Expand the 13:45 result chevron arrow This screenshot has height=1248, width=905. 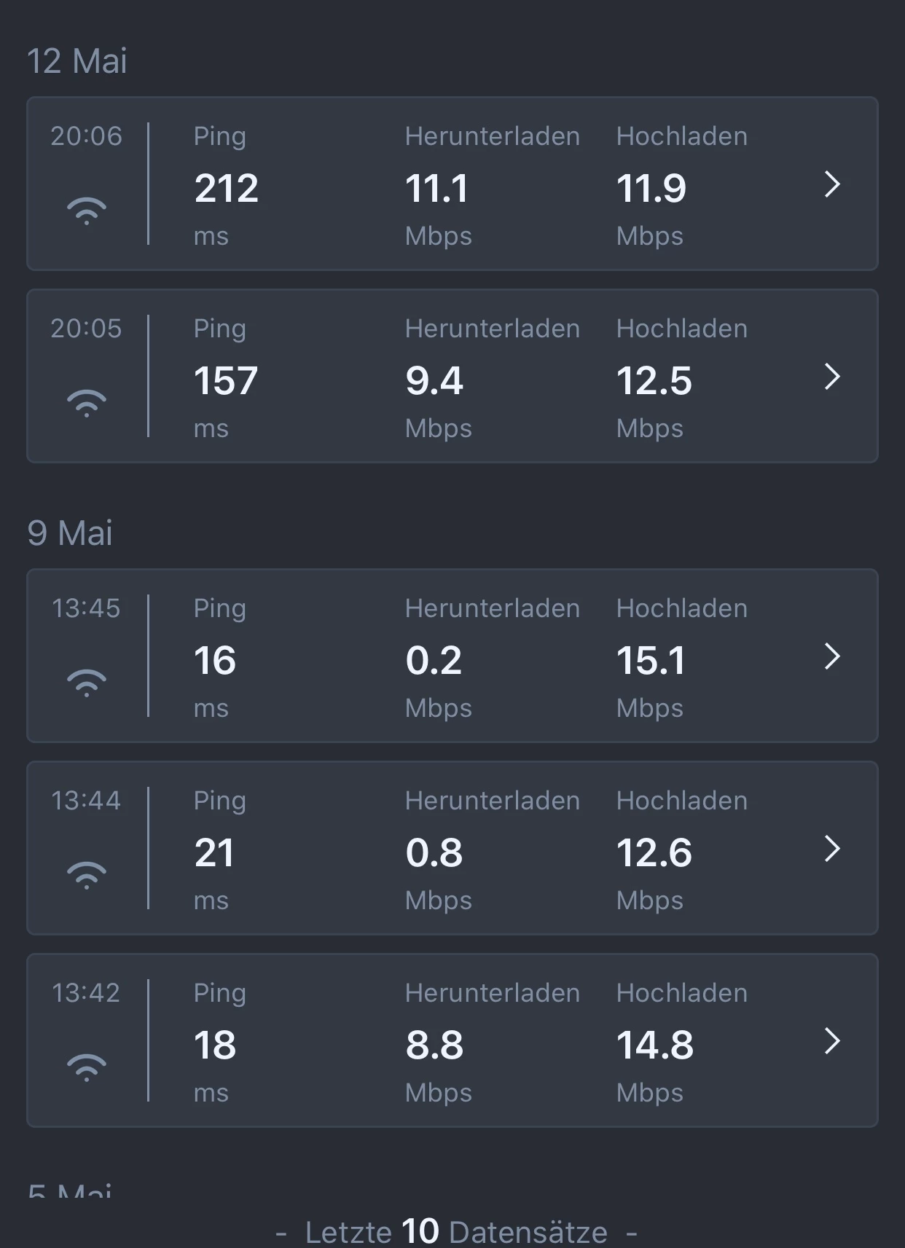832,656
